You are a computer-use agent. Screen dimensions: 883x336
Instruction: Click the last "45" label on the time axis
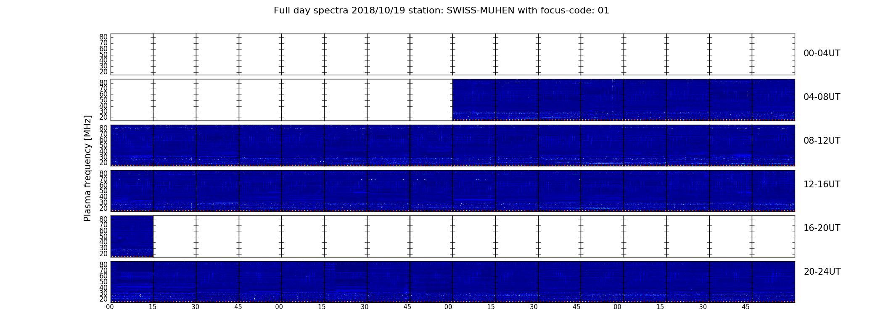(746, 307)
